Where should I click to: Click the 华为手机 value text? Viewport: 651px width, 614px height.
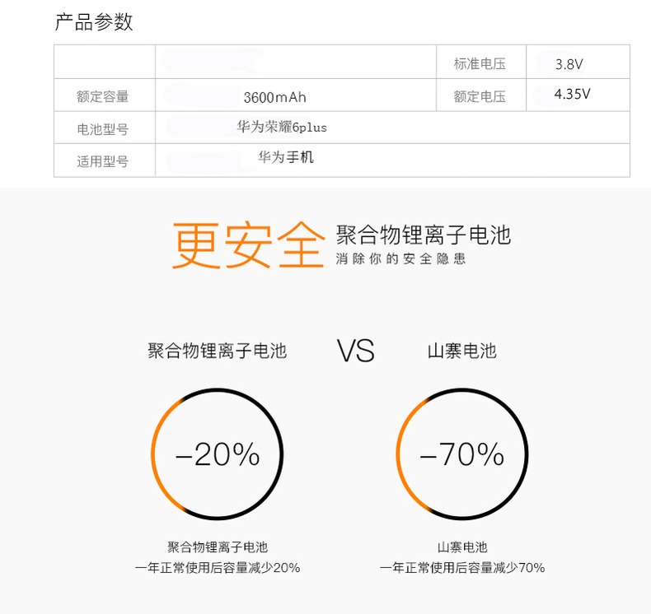coord(286,157)
